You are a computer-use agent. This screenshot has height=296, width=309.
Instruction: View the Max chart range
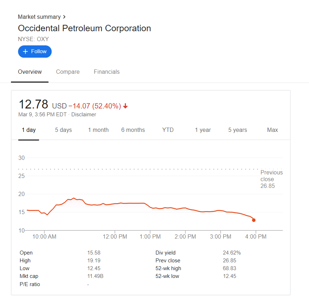273,130
